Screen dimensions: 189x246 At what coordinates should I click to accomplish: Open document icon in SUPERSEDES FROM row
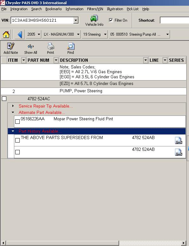(x=178, y=140)
